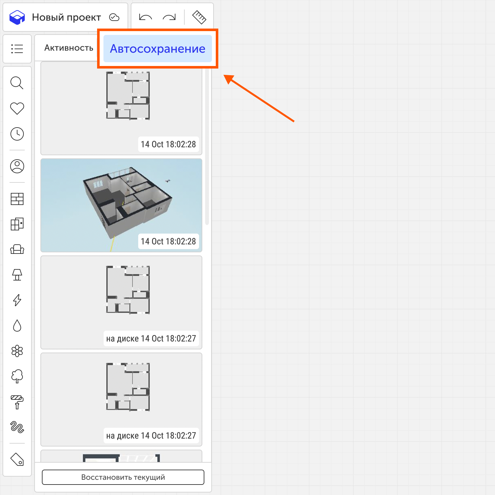This screenshot has height=495, width=495.
Task: Click the cloud sync status icon
Action: click(x=114, y=17)
